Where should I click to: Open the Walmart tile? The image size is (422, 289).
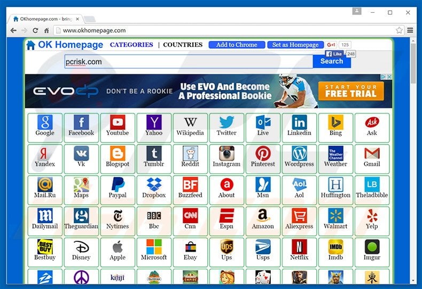point(335,221)
